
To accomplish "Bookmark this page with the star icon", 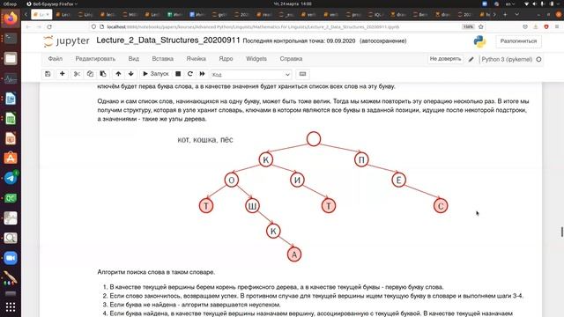I will pos(481,27).
